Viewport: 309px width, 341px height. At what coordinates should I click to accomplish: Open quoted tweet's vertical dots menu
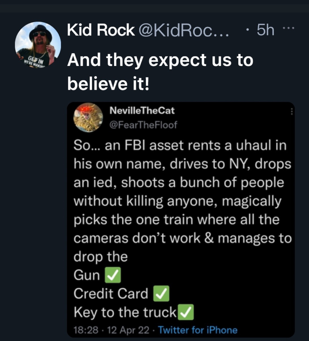292,111
